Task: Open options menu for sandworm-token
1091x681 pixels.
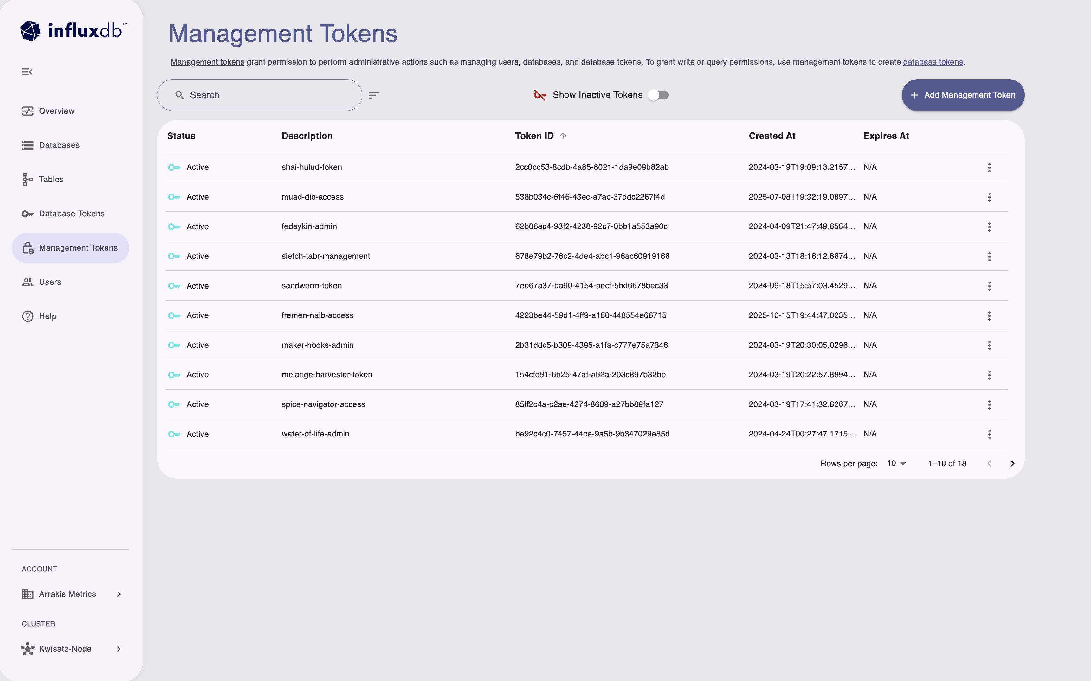Action: (x=989, y=286)
